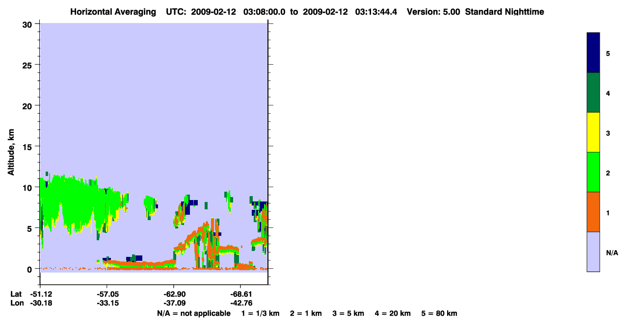Click the '1 = 1/3 km' legend note
This screenshot has width=638, height=327.
(x=260, y=313)
